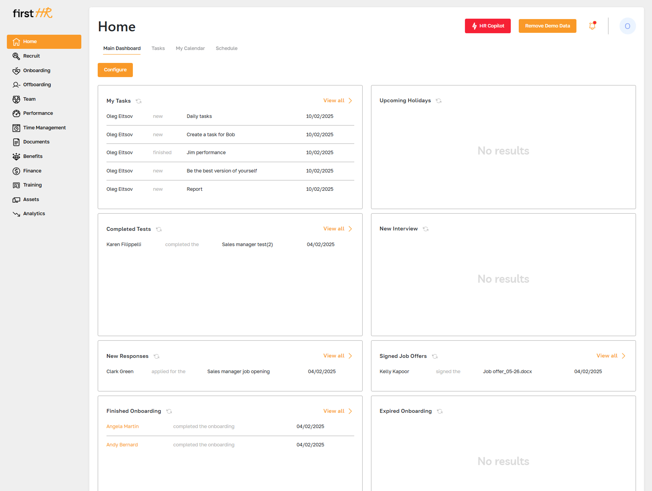
Task: Expand Completed Tests with the chevron arrow
Action: coord(350,229)
